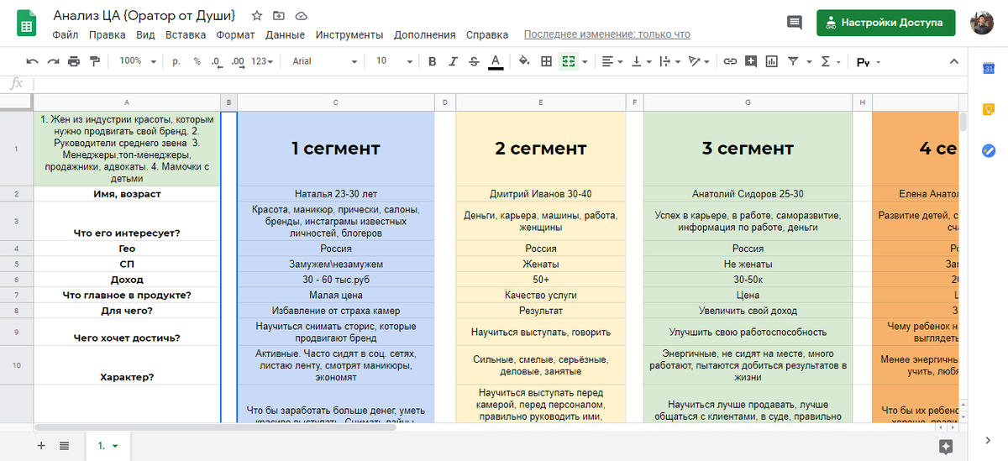Click the Undo arrow icon
This screenshot has width=1008, height=461.
(32, 61)
